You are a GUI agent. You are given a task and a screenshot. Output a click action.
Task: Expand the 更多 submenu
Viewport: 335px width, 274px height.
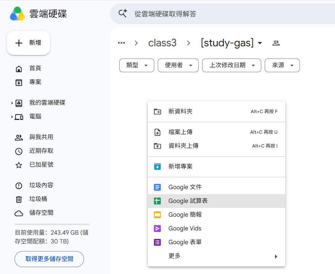(217, 256)
